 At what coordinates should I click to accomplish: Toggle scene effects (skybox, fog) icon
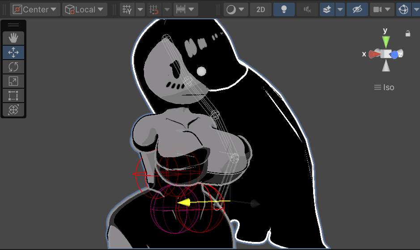point(327,9)
